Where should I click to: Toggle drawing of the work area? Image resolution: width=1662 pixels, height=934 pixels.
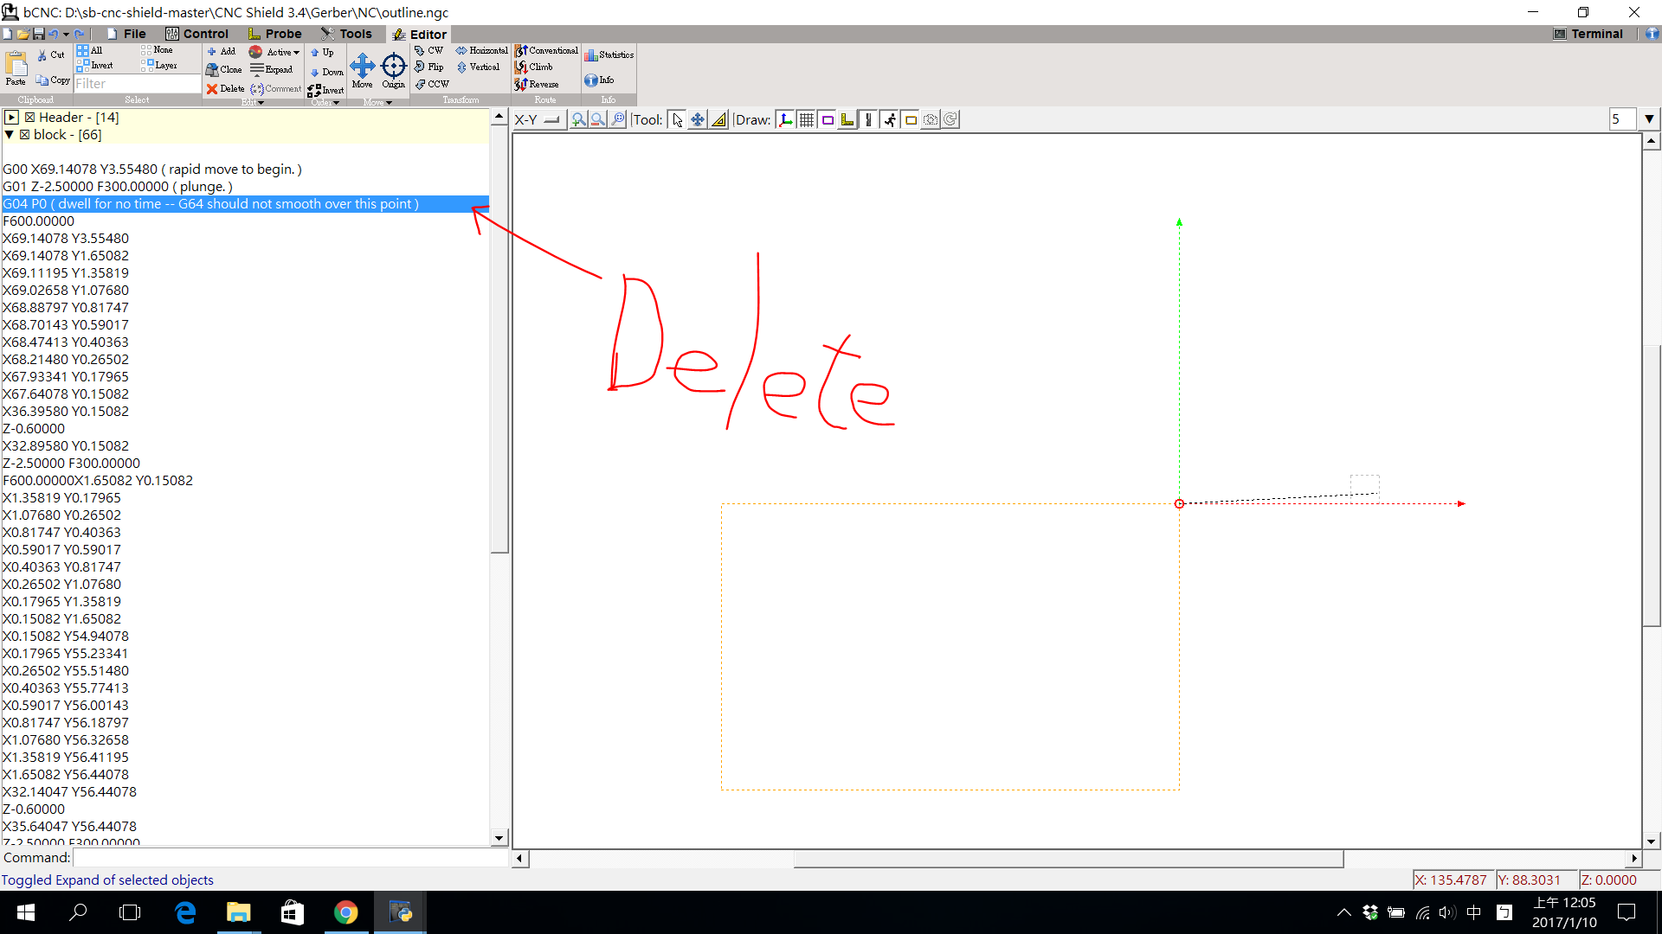pos(911,119)
